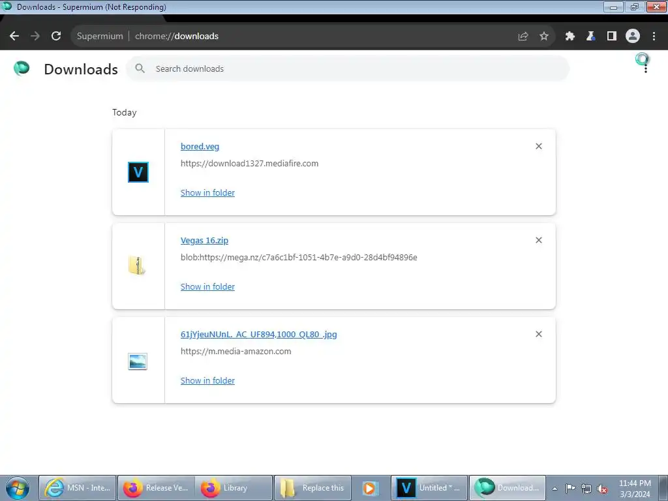668x501 pixels.
Task: Click the Supermium logo beside Downloads title
Action: [22, 68]
